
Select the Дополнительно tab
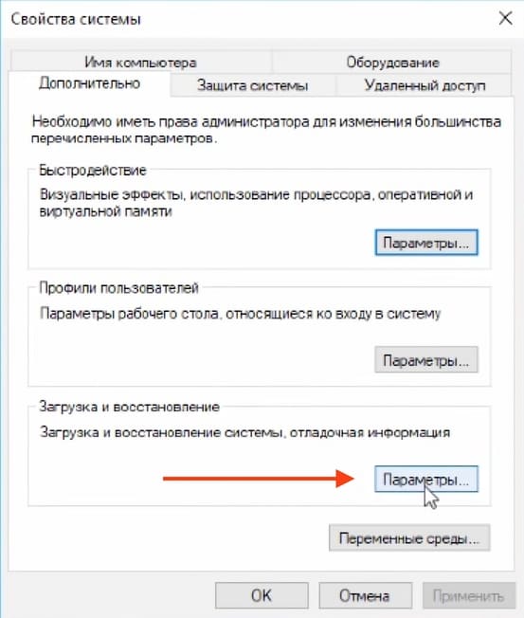point(89,83)
